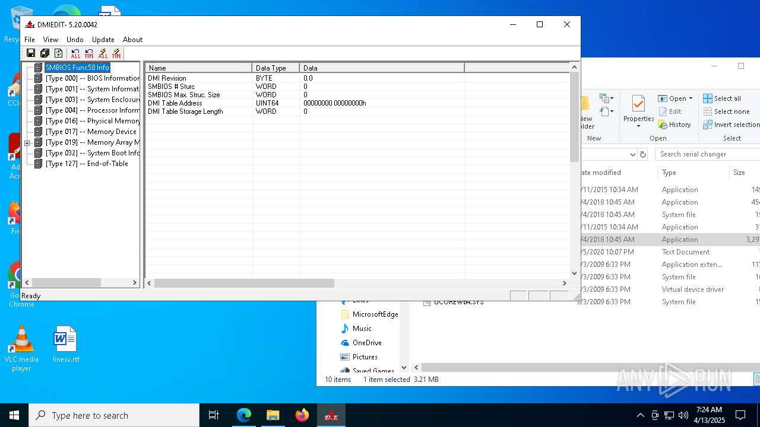Expand the Explorer address bar history dropdown
Viewport: 760px width, 427px height.
pos(632,154)
